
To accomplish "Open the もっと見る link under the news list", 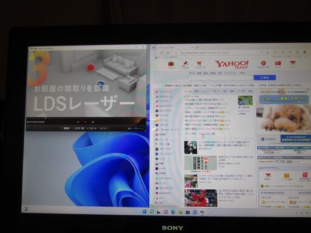I will pos(191,133).
